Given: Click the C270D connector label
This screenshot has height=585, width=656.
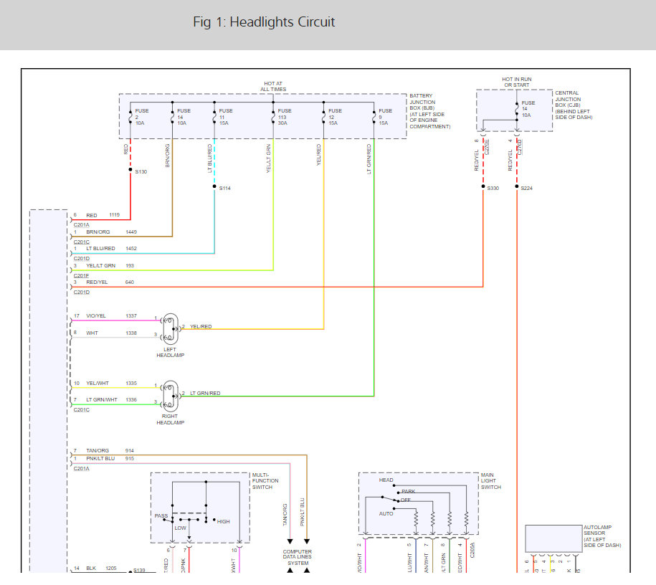Looking at the screenshot, I should 520,147.
